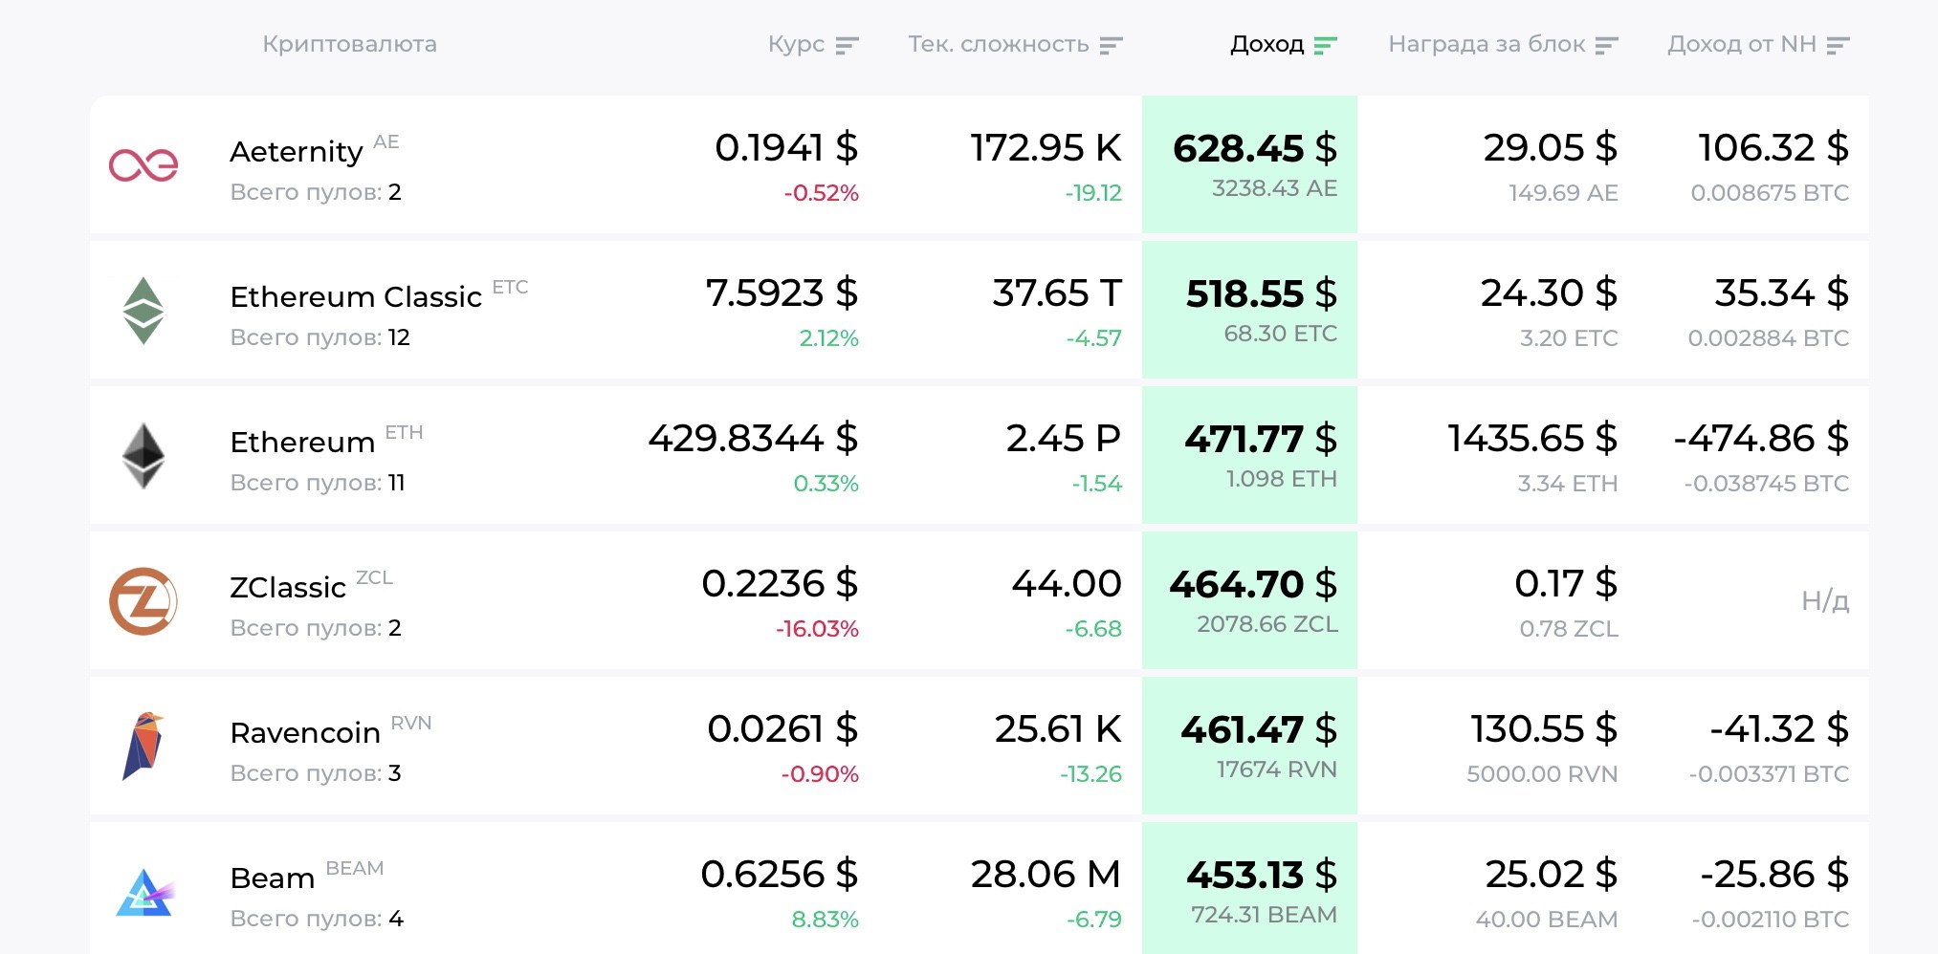Click the Beam triangle logo
1938x954 pixels.
pos(145,893)
